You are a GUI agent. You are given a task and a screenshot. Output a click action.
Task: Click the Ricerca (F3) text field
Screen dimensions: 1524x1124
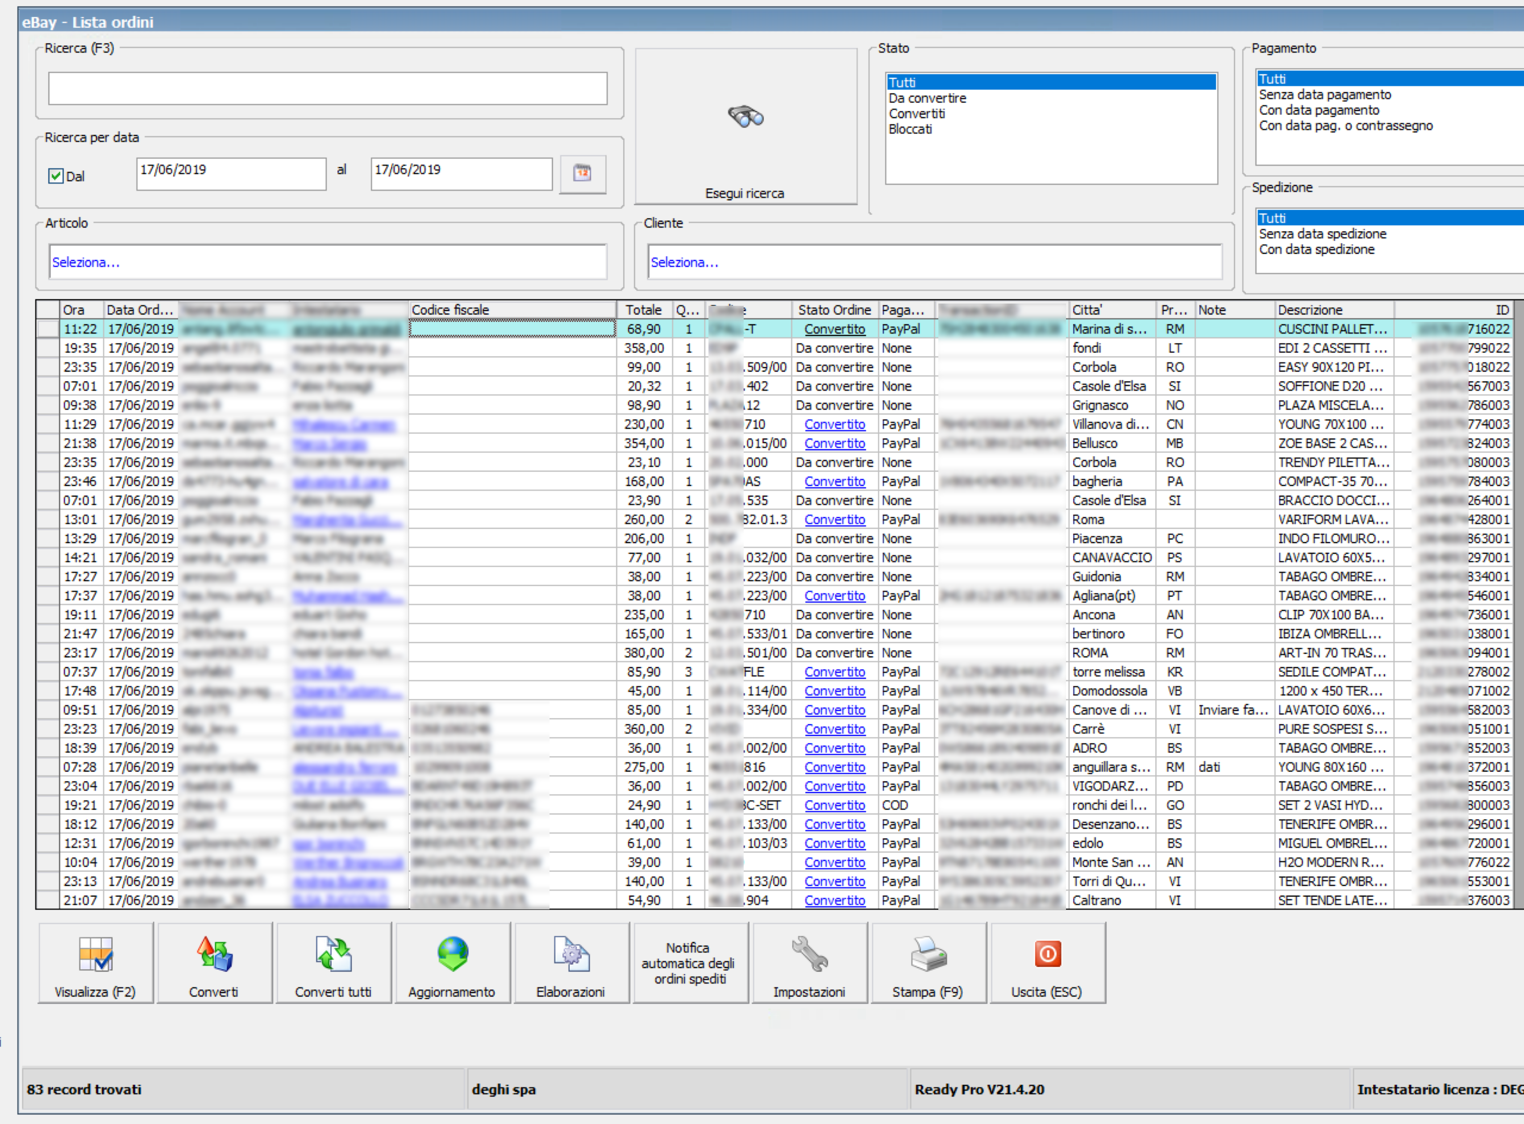click(327, 88)
